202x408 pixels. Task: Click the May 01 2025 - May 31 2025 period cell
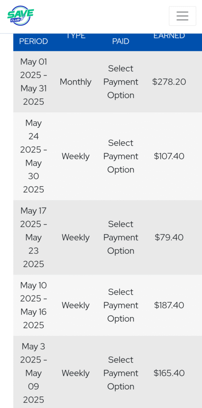(33, 82)
